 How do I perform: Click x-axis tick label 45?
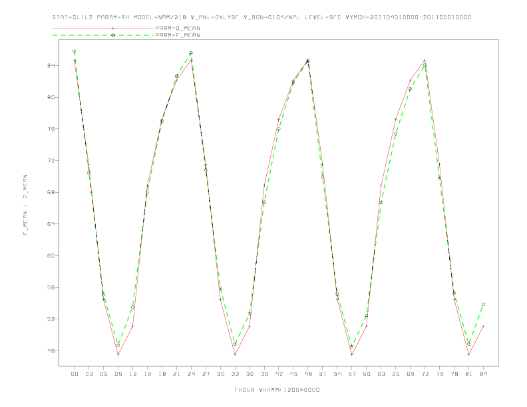293,374
